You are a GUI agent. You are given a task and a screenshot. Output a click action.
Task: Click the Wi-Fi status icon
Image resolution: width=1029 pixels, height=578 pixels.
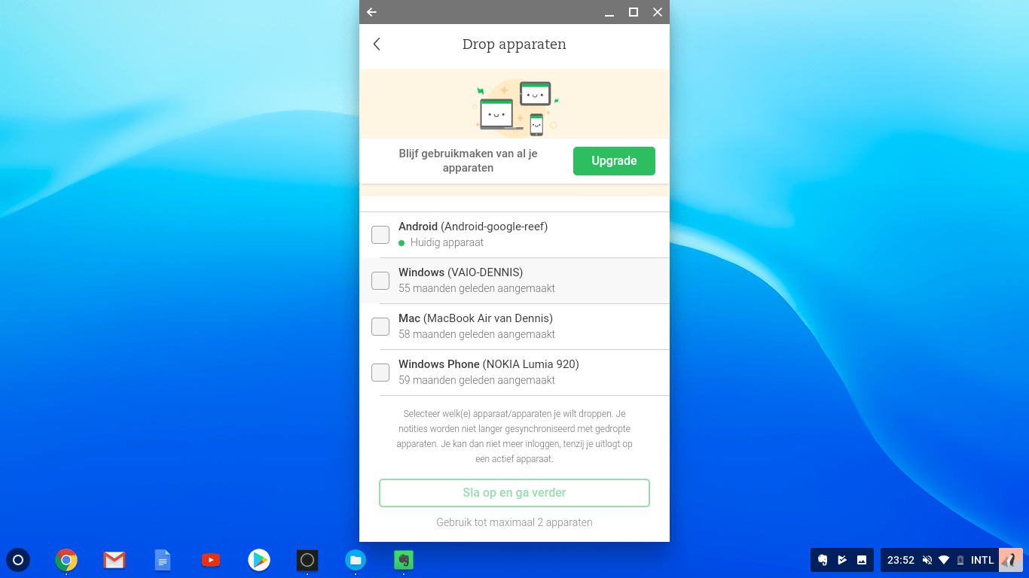[944, 560]
